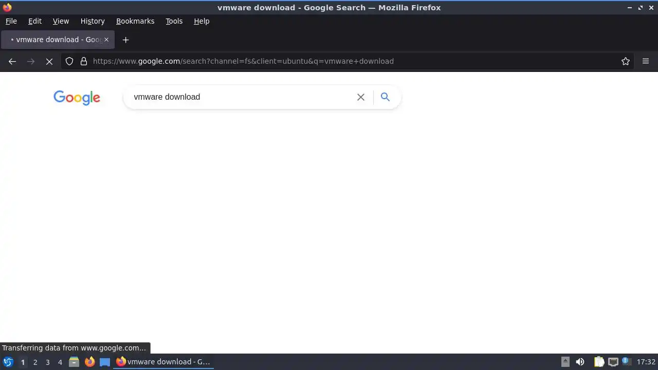This screenshot has height=370, width=658.
Task: Open the Edit menu
Action: point(35,21)
